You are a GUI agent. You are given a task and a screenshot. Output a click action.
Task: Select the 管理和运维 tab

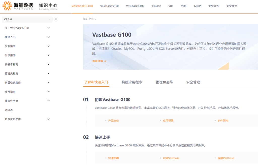coord(164,82)
